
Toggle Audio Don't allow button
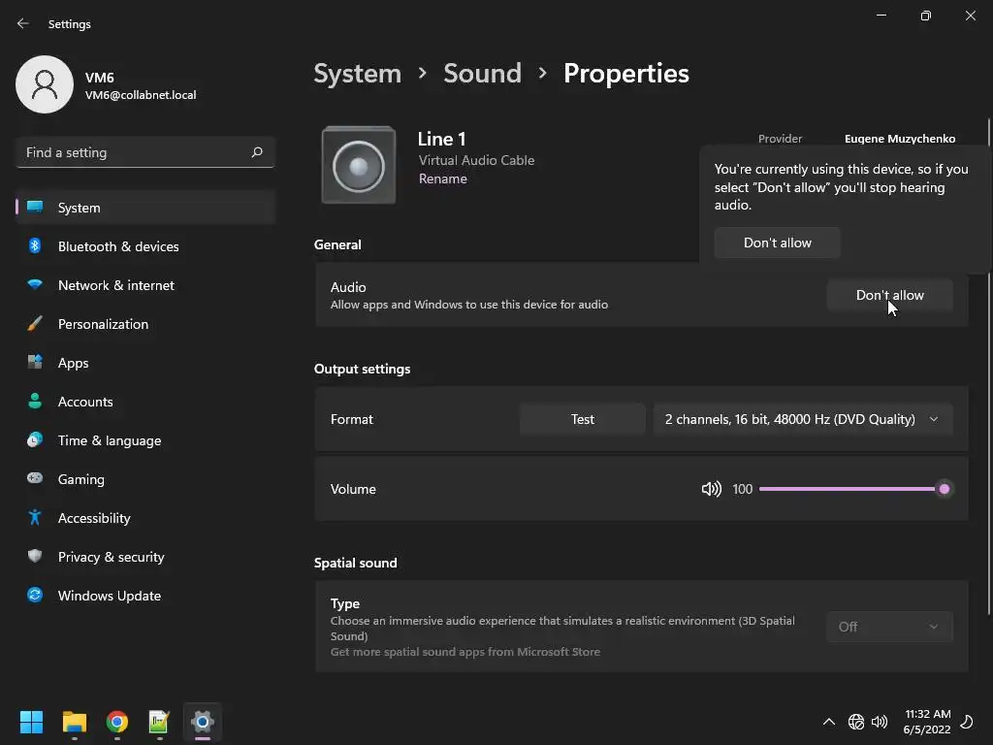[889, 295]
